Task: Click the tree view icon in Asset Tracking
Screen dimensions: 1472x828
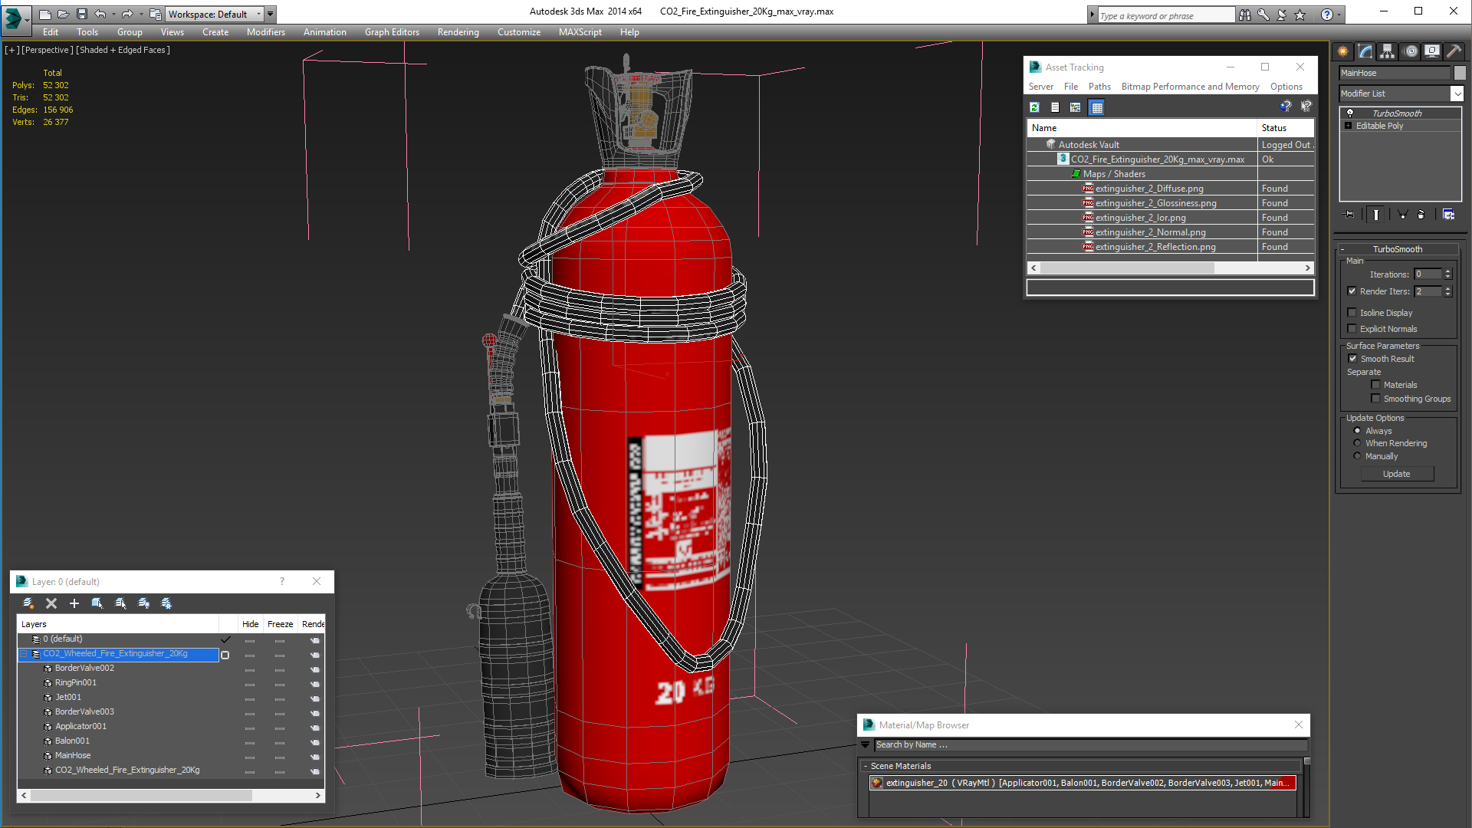Action: [x=1076, y=107]
